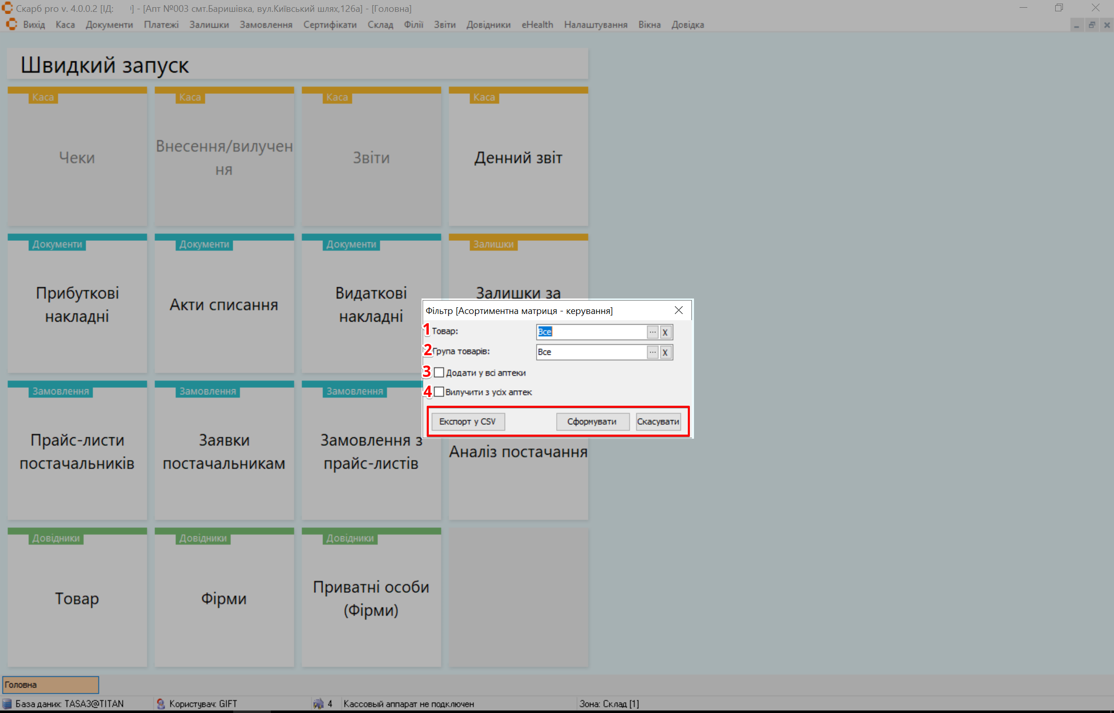This screenshot has width=1114, height=713.
Task: Click the cash register icon in status bar
Action: tap(318, 704)
